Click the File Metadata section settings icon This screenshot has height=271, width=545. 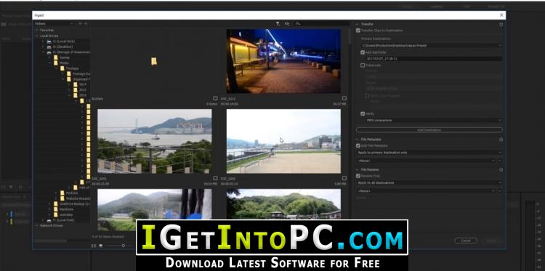click(x=501, y=139)
